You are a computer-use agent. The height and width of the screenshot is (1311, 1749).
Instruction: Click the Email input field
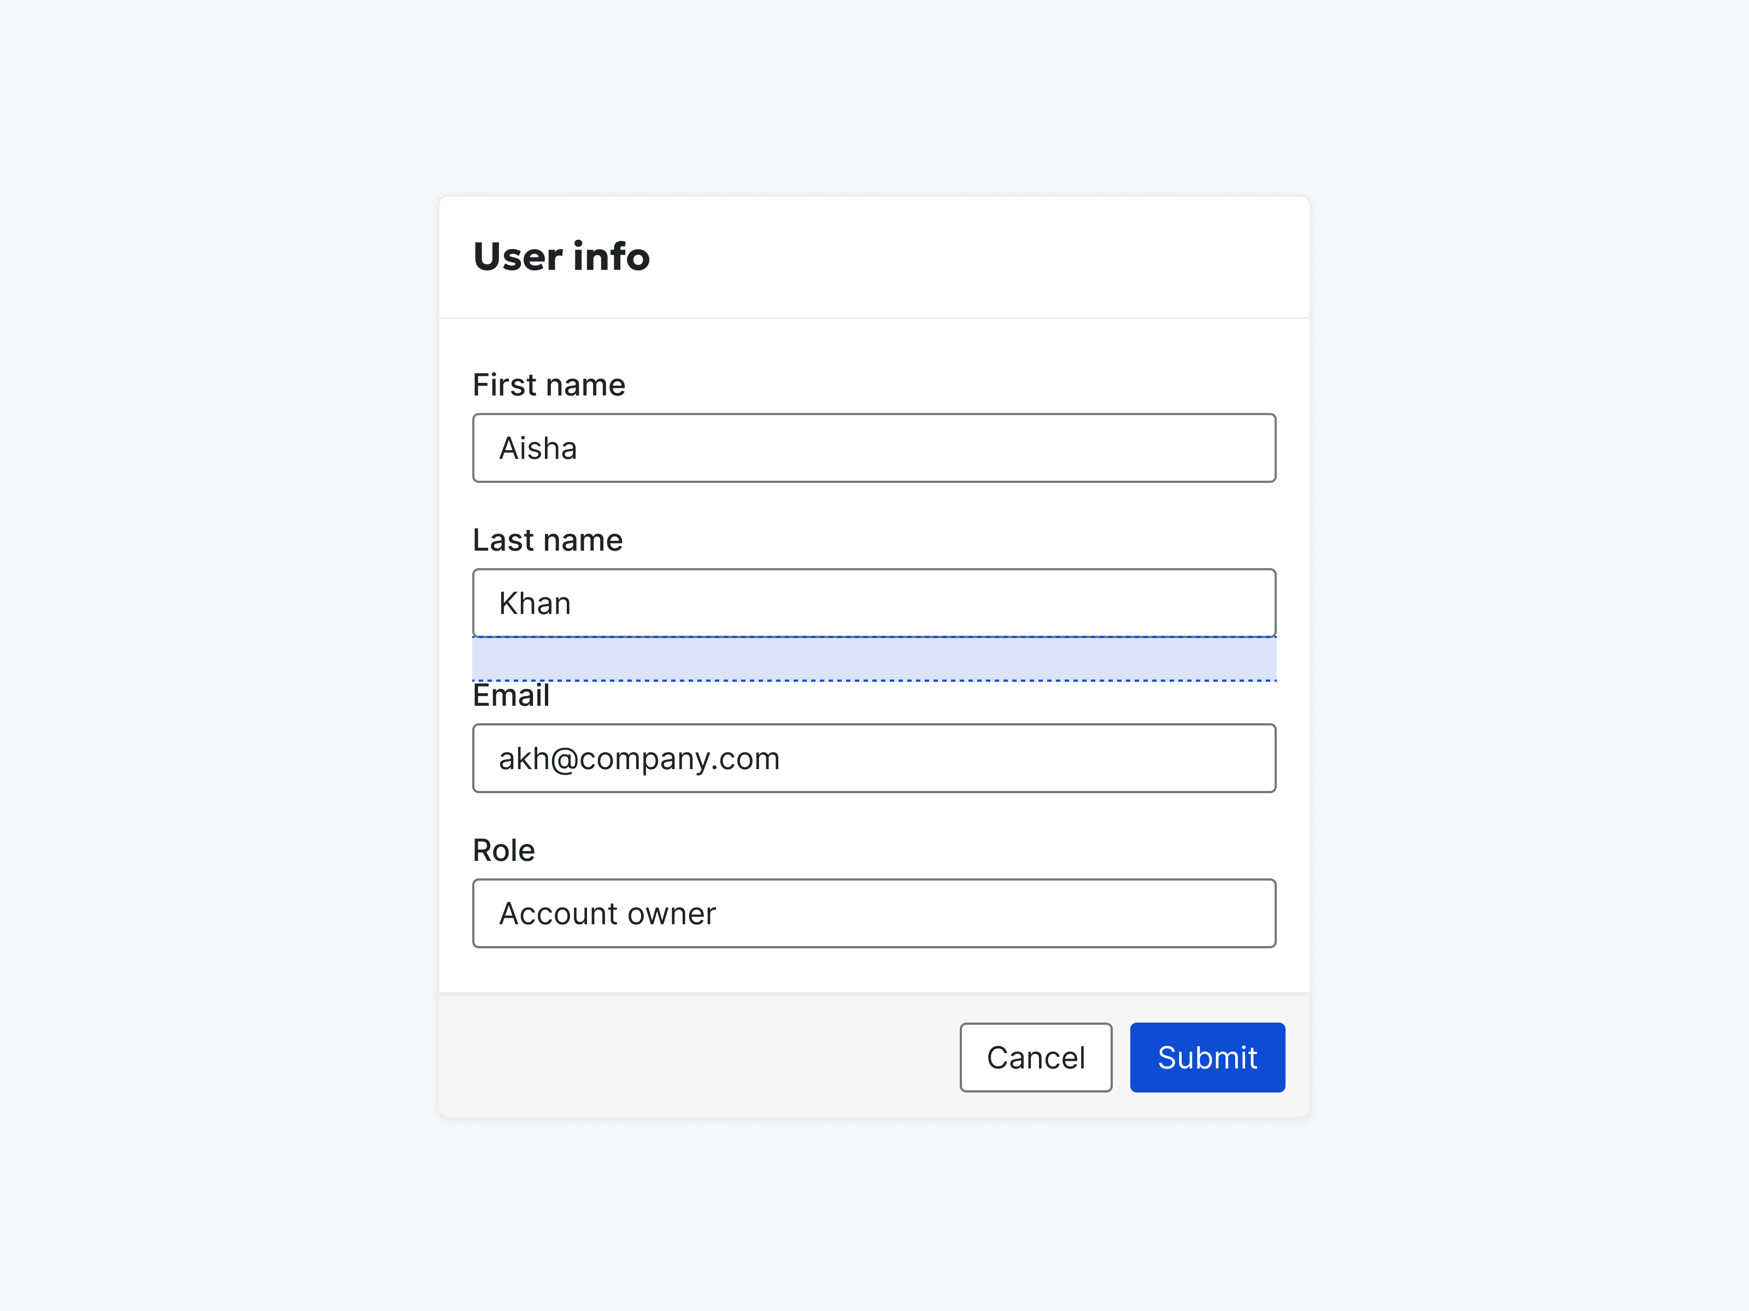coord(874,758)
